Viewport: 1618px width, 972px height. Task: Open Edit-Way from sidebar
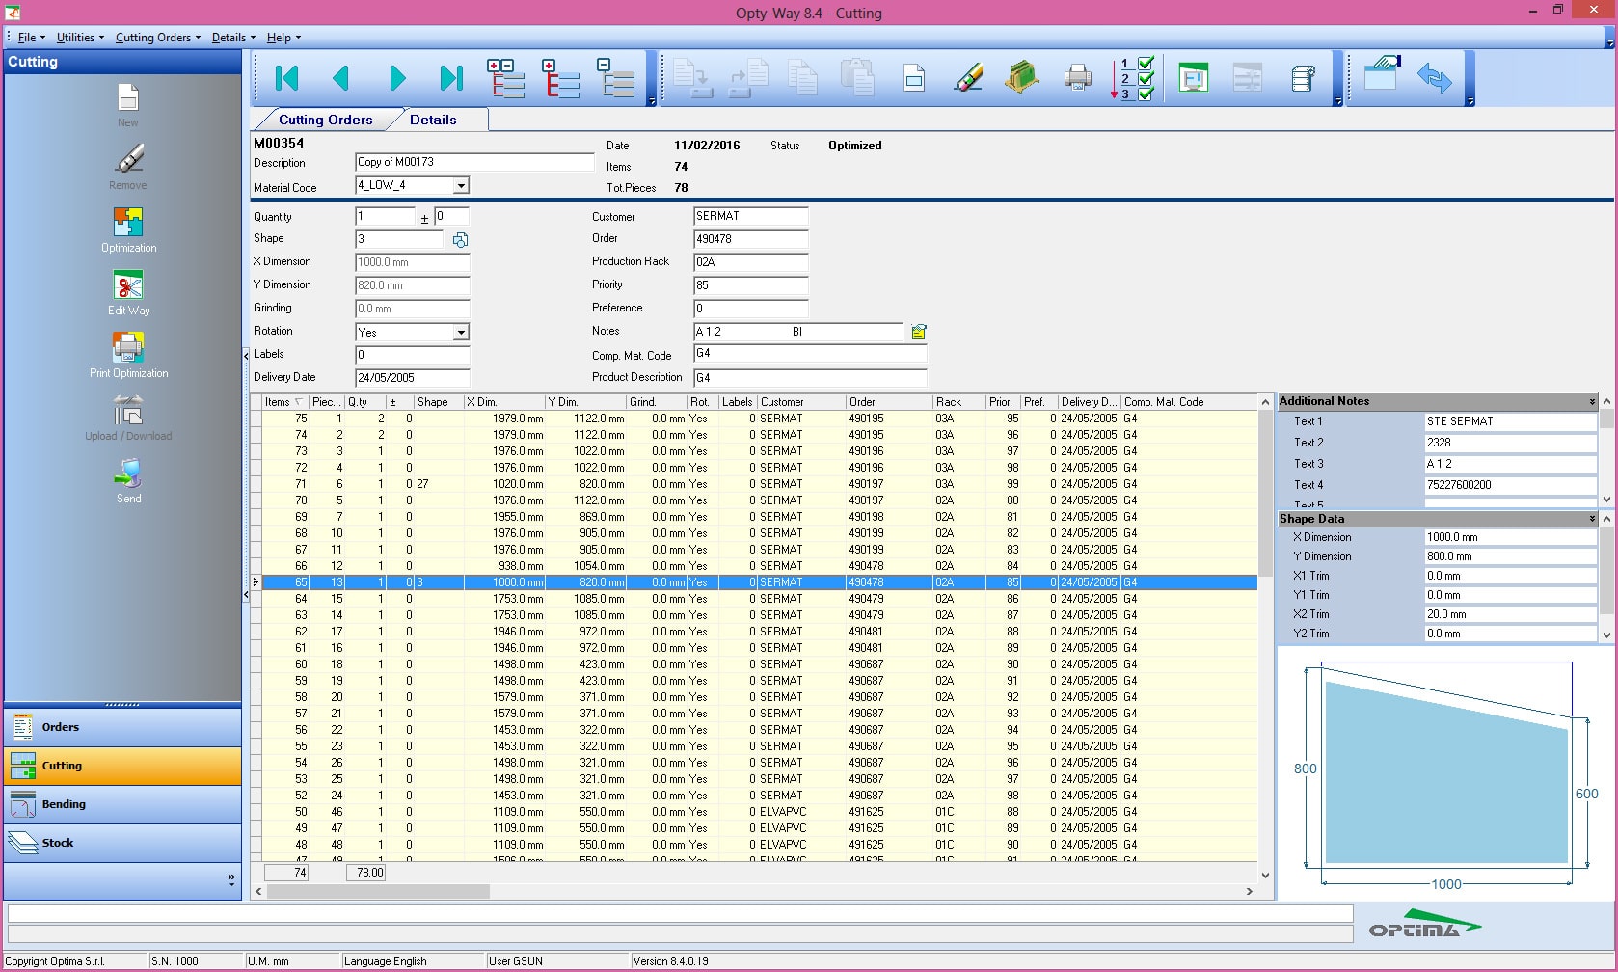tap(128, 293)
